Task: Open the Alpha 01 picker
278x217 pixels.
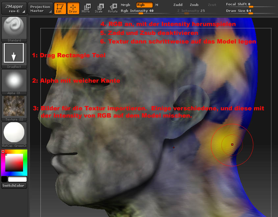Action: (14, 82)
